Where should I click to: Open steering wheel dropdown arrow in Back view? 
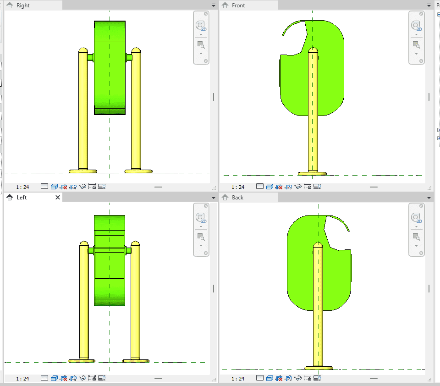[416, 227]
